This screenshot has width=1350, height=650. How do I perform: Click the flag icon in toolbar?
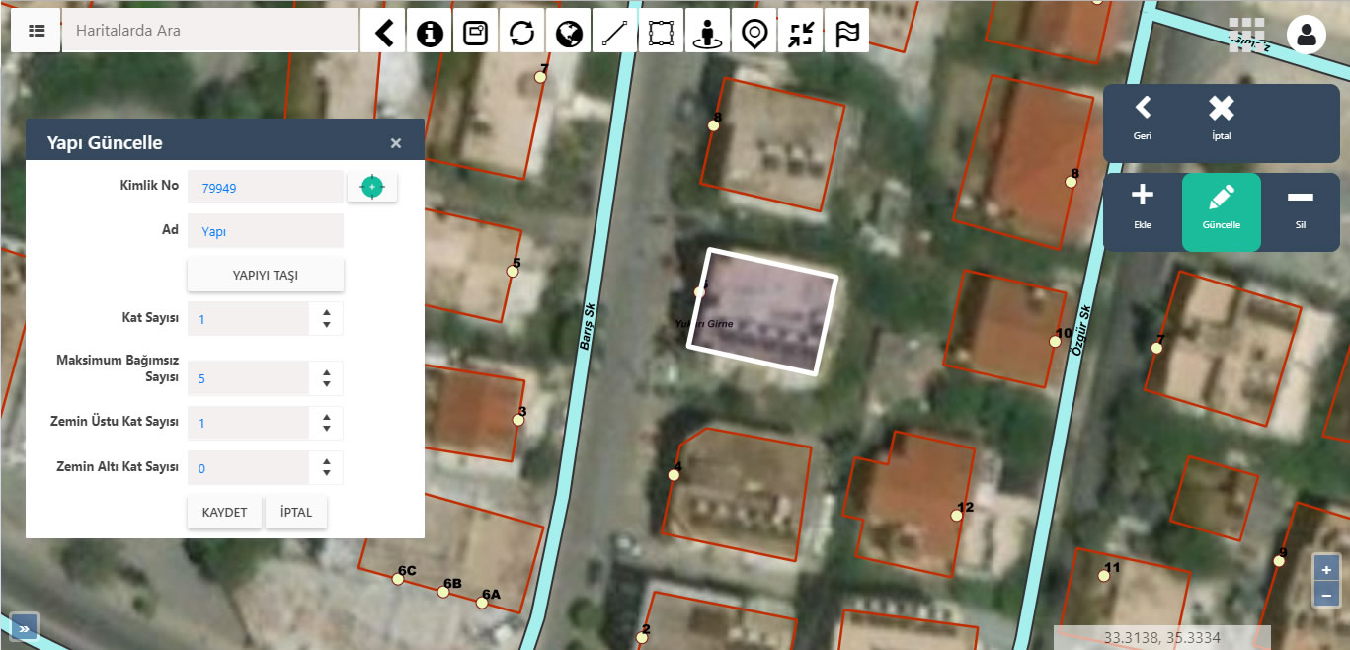coord(847,31)
